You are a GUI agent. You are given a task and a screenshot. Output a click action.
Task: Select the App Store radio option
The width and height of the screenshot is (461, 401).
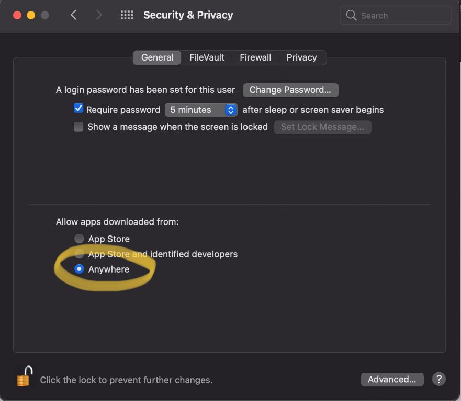coord(79,239)
